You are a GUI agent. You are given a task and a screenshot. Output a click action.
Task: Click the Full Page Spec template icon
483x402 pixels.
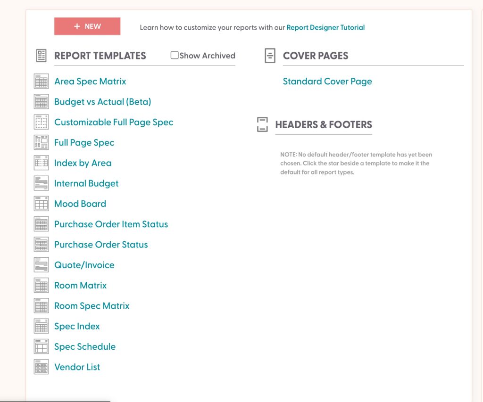(42, 142)
